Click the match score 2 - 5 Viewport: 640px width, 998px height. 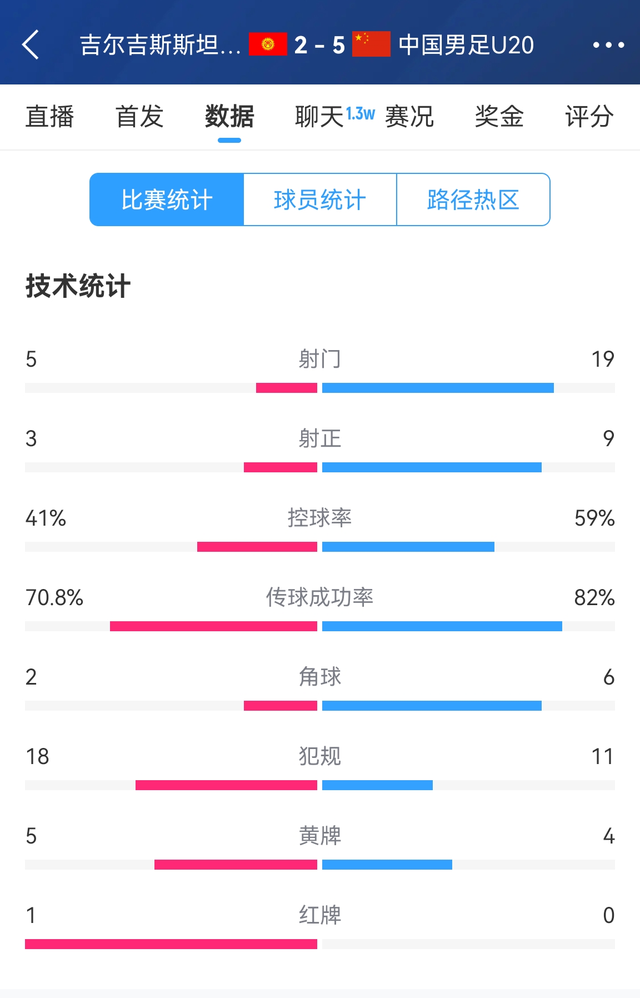tap(319, 46)
